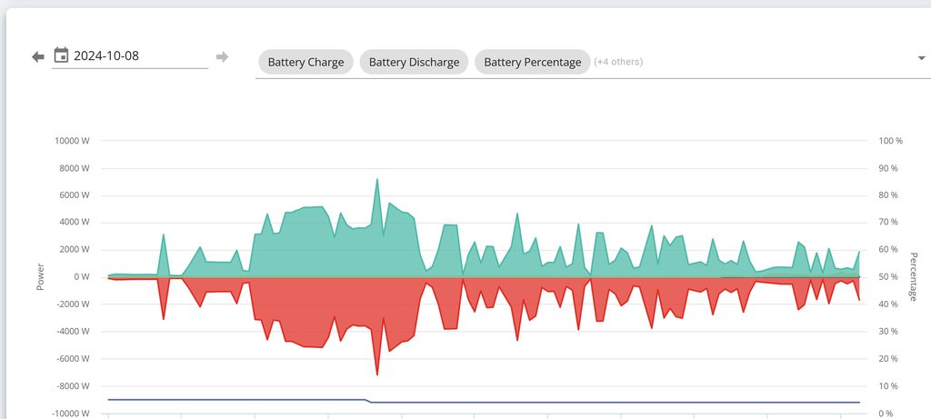The image size is (931, 419).
Task: Click the -8000 W axis label
Action: 73,385
